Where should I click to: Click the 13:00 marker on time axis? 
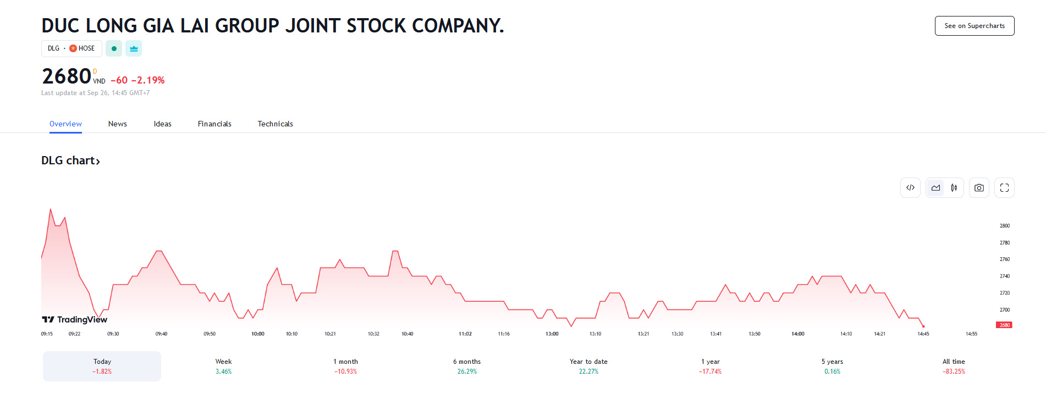point(552,334)
